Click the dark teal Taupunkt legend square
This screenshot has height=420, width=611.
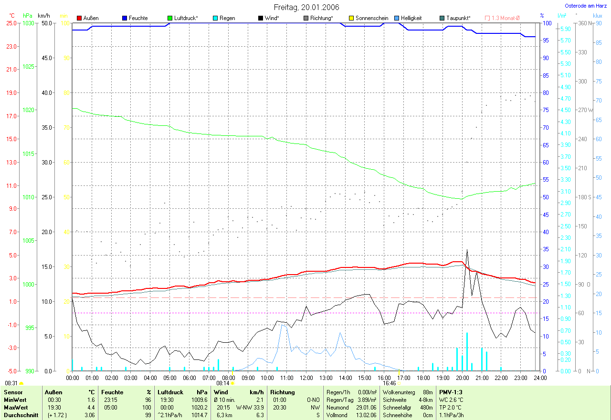(x=442, y=18)
